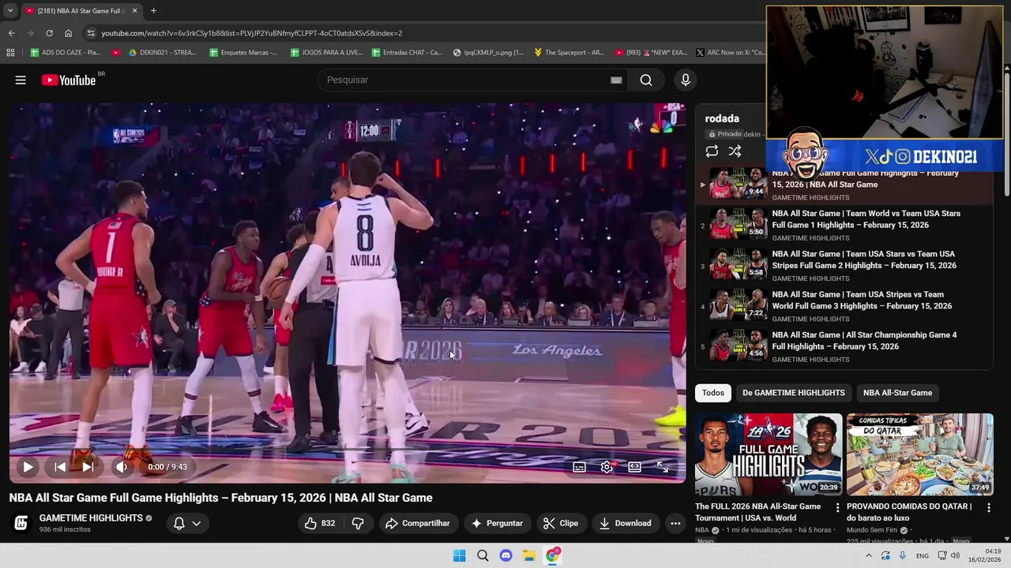Select playlist item All Star Championship Game 4
1011x568 pixels.
click(844, 346)
